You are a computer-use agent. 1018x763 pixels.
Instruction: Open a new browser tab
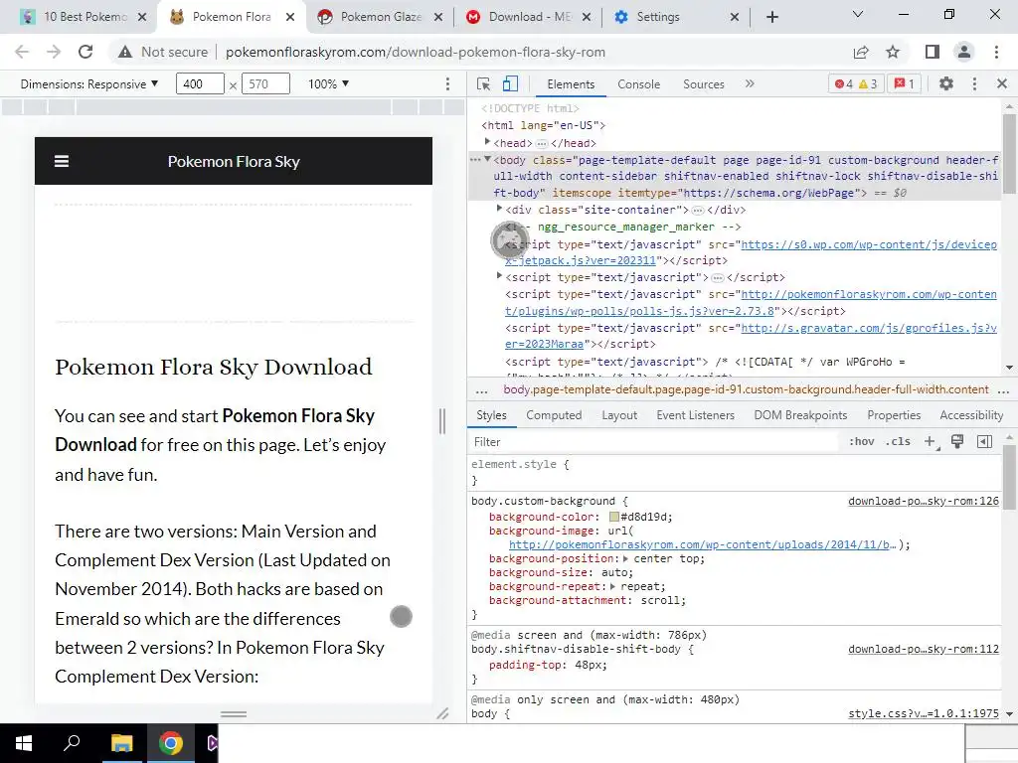click(x=771, y=17)
